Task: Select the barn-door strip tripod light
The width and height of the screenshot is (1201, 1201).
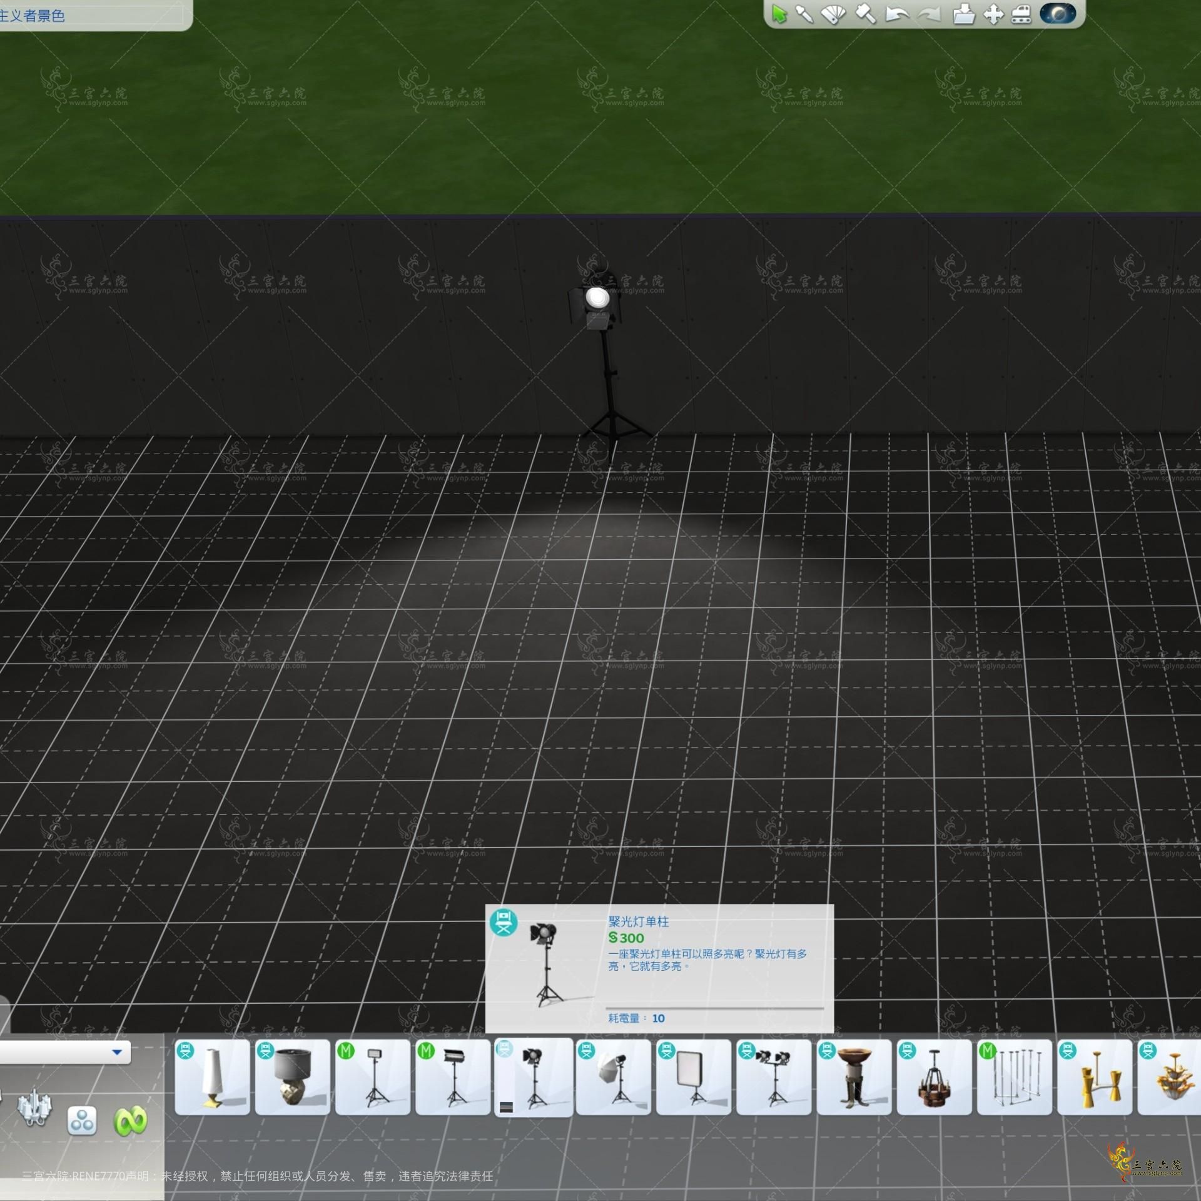Action: point(453,1077)
